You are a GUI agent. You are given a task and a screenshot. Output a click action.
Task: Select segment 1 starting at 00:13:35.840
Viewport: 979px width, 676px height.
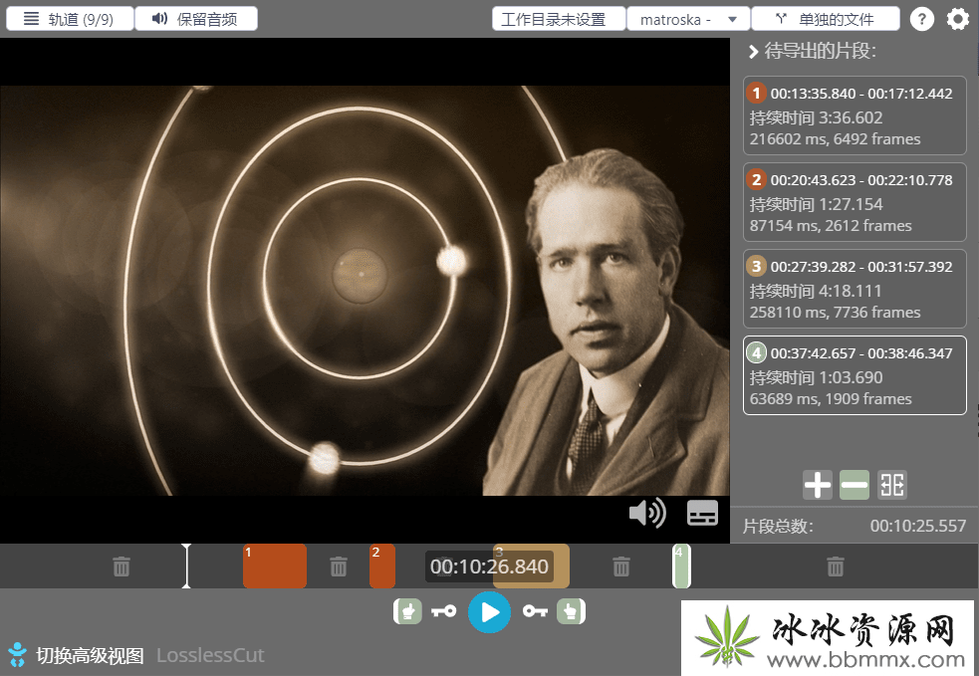coord(855,115)
